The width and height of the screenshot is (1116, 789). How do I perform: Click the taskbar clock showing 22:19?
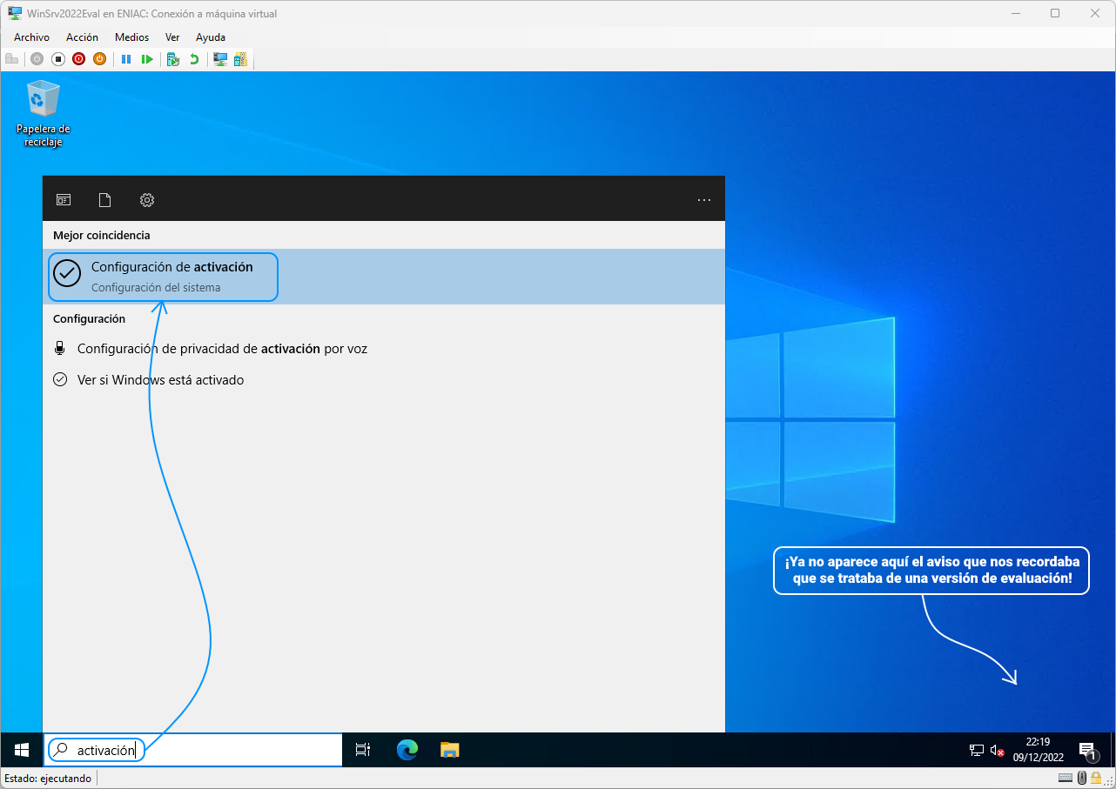coord(1037,750)
